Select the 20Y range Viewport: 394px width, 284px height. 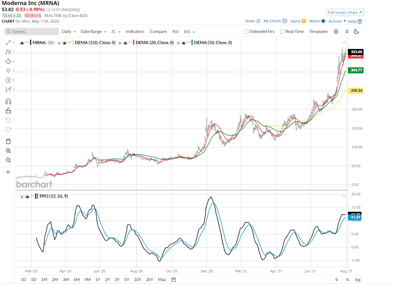pyautogui.click(x=149, y=279)
